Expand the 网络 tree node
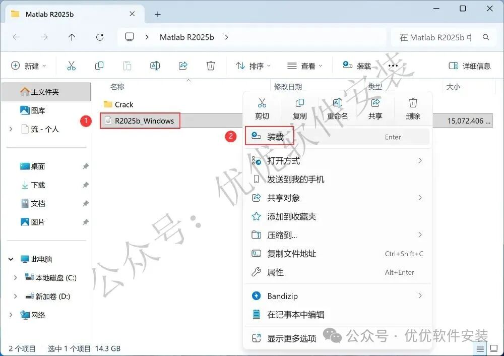 pyautogui.click(x=11, y=315)
